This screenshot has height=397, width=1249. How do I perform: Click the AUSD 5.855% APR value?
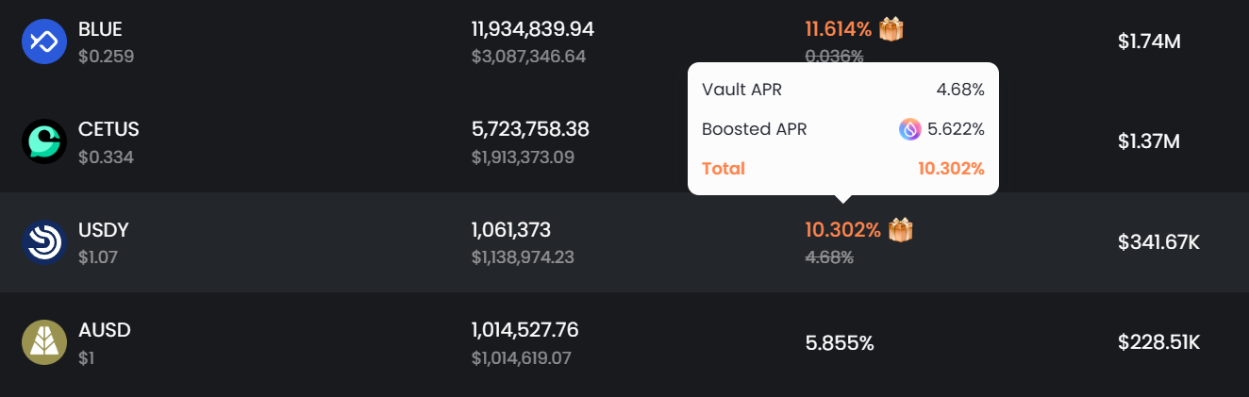coord(840,343)
